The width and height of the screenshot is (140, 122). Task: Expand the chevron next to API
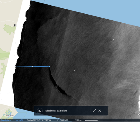[17, 120]
